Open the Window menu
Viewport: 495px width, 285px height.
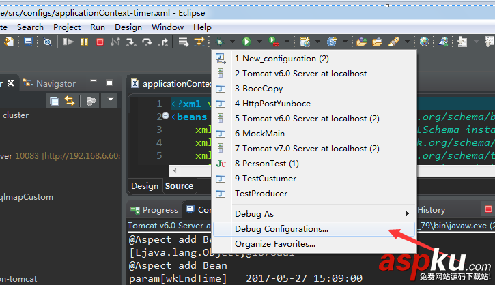click(x=168, y=27)
